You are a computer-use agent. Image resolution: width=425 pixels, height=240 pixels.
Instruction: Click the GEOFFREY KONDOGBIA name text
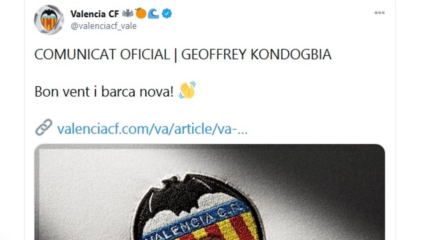pyautogui.click(x=256, y=55)
